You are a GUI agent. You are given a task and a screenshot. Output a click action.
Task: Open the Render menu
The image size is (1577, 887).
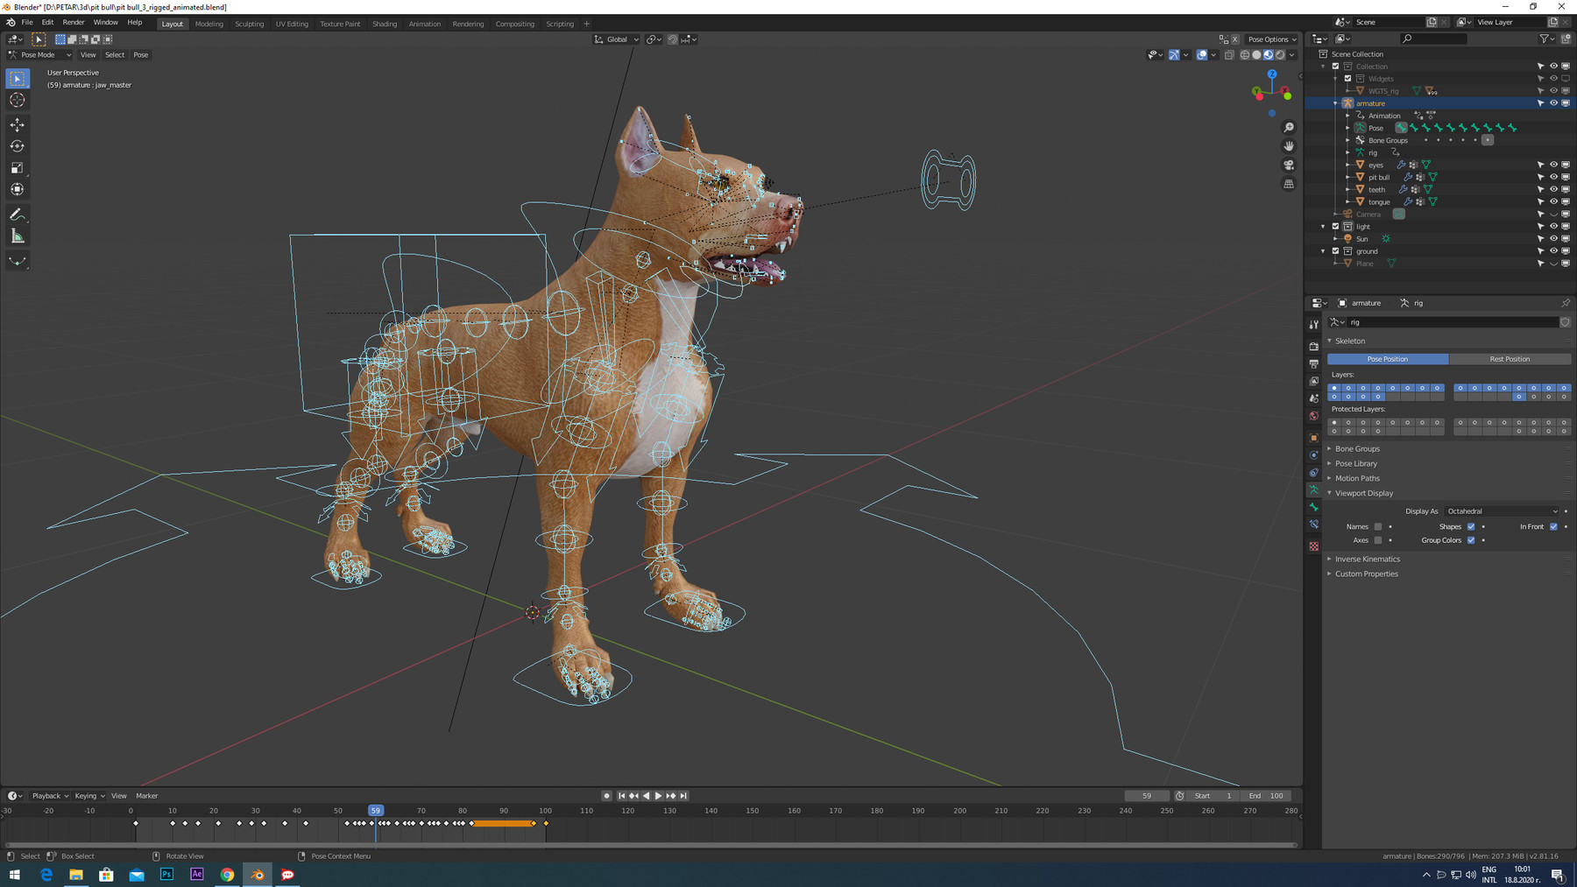[x=73, y=22]
